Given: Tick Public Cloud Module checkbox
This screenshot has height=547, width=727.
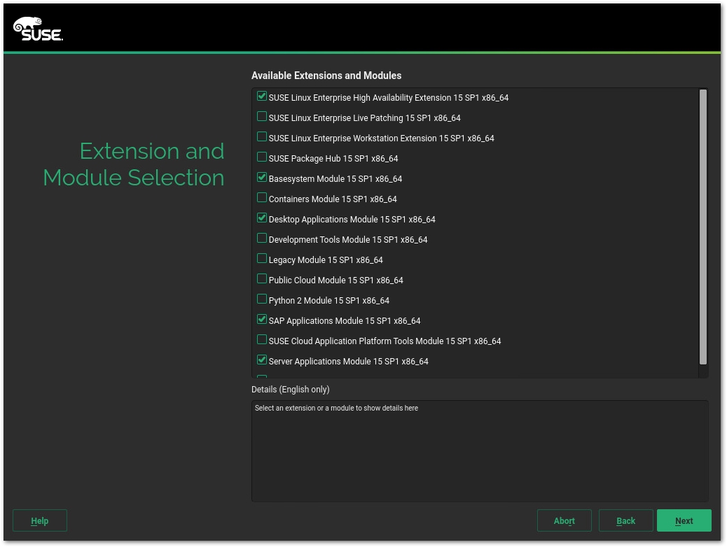Looking at the screenshot, I should click(262, 279).
